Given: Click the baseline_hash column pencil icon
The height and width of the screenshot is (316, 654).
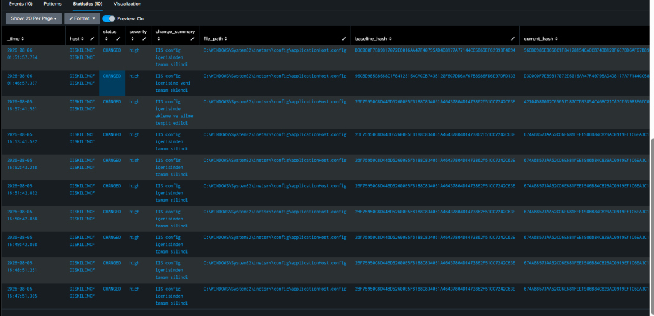Looking at the screenshot, I should click(x=513, y=39).
